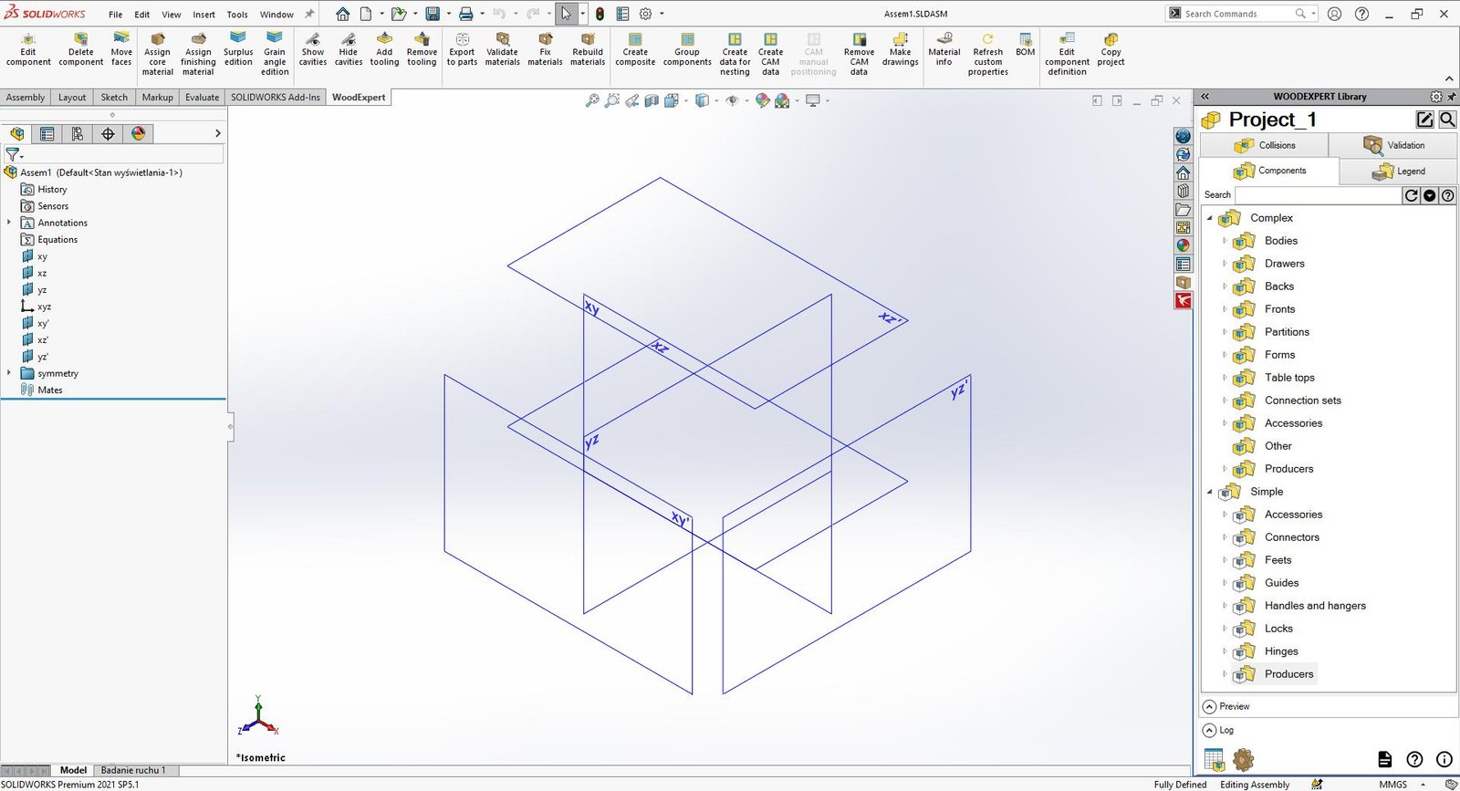This screenshot has width=1460, height=791.
Task: Expand the Log section
Action: [x=1210, y=730]
